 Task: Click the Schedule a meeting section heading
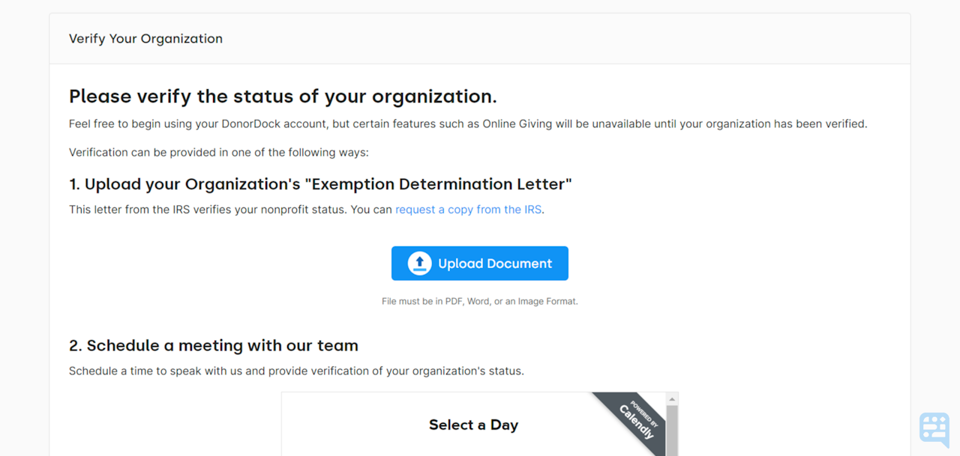[x=214, y=345]
